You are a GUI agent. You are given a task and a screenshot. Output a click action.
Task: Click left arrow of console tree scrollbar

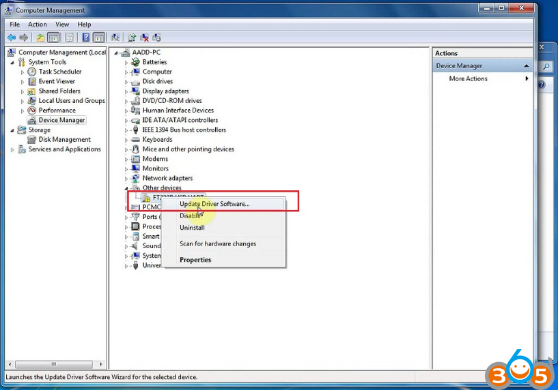click(x=10, y=364)
